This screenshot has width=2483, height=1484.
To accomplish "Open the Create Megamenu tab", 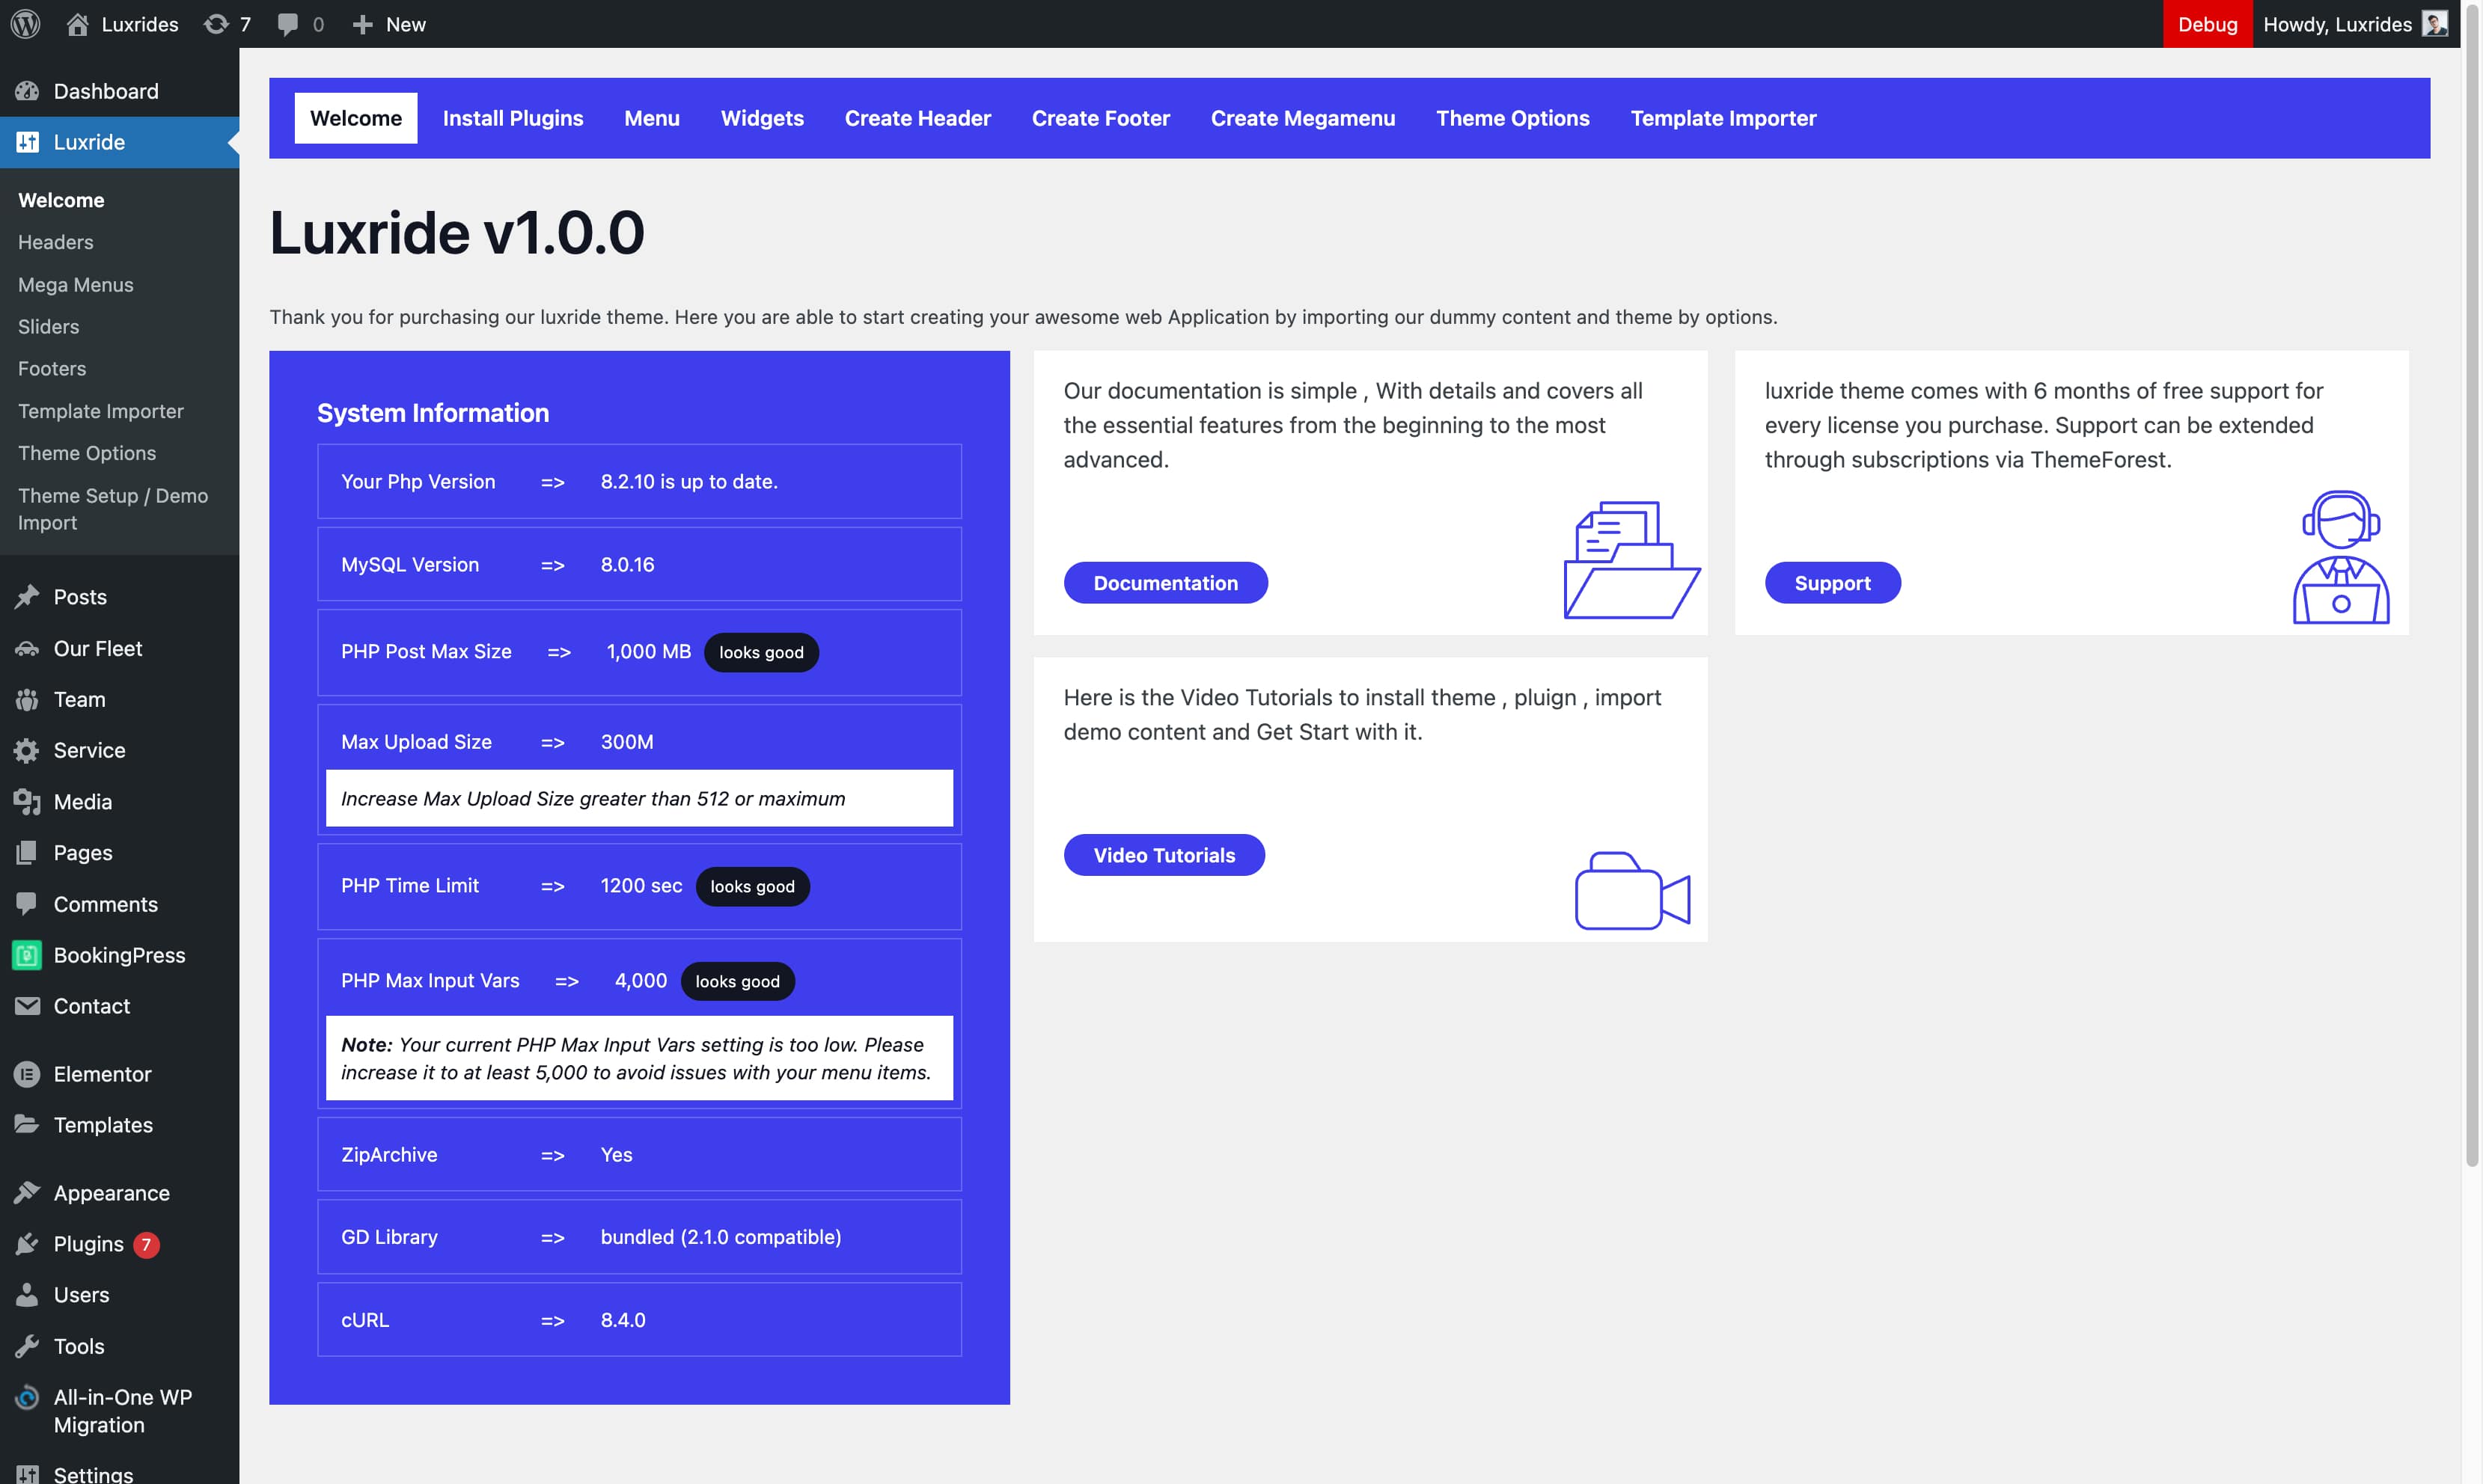I will click(1304, 118).
